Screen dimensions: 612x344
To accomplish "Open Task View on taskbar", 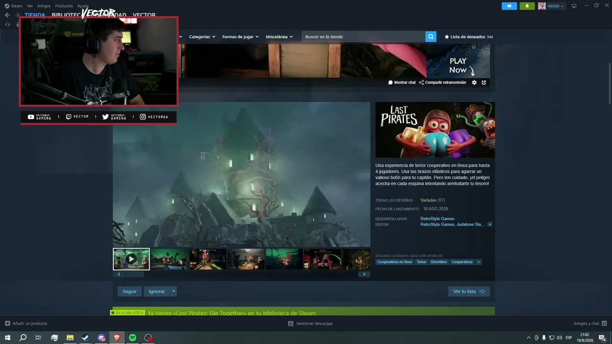I will coord(38,338).
